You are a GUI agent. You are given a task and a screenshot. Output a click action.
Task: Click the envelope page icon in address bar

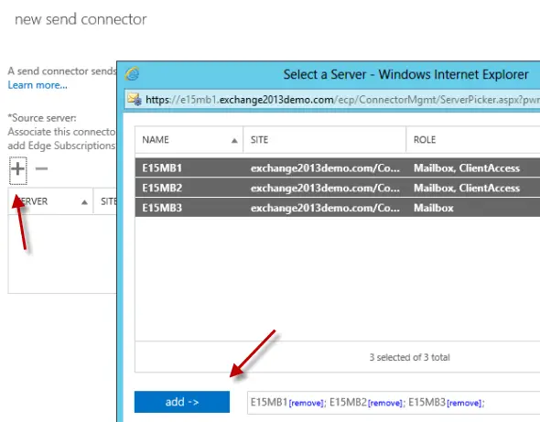[135, 99]
